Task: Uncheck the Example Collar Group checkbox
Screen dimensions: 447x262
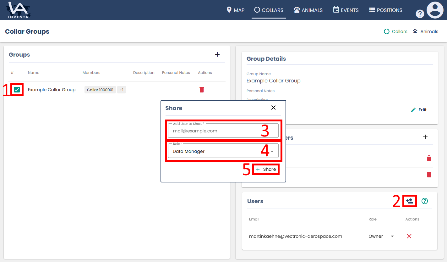Action: tap(17, 90)
